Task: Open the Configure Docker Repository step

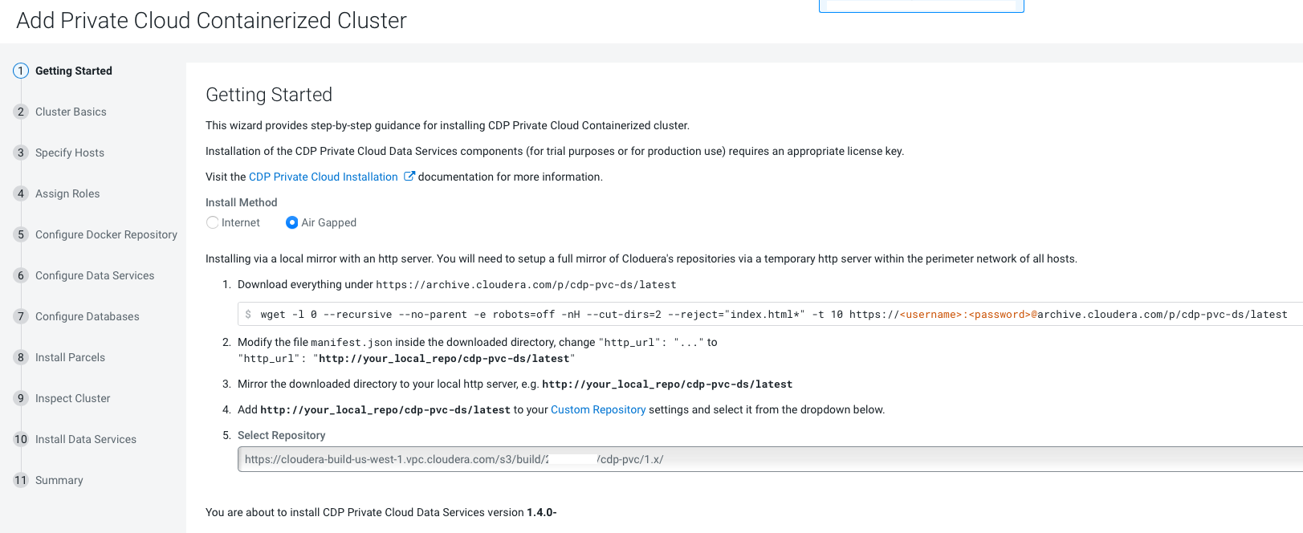Action: [106, 234]
